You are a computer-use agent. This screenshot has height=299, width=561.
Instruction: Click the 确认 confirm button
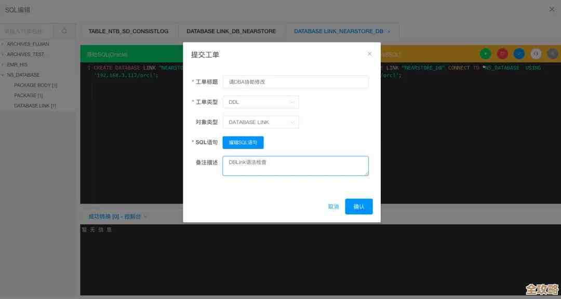tap(359, 206)
